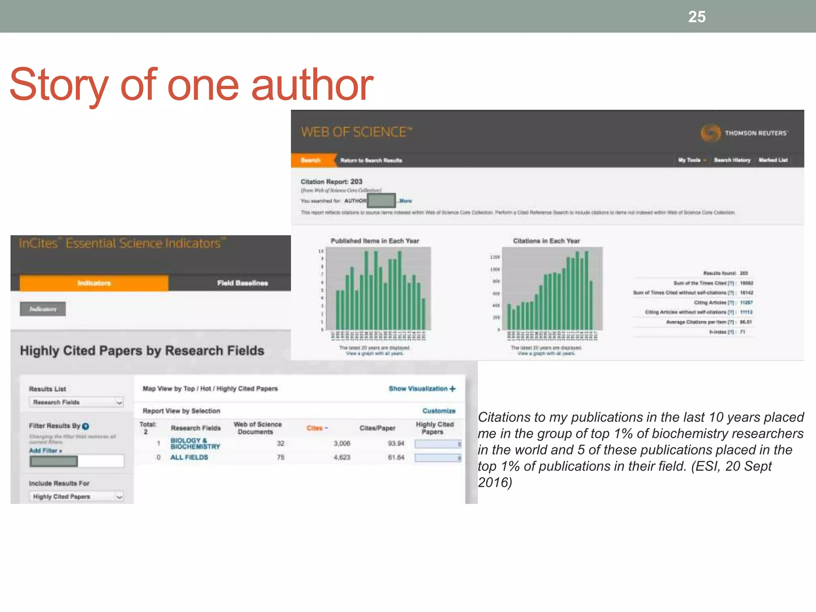Click the Show Visualization link

click(x=418, y=388)
